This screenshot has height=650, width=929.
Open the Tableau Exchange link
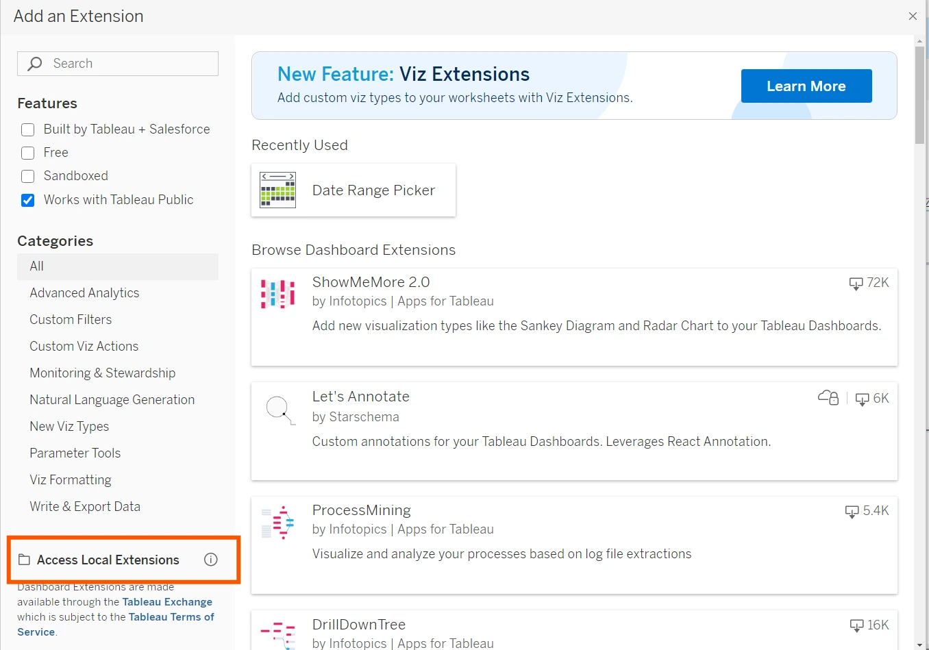pyautogui.click(x=167, y=602)
